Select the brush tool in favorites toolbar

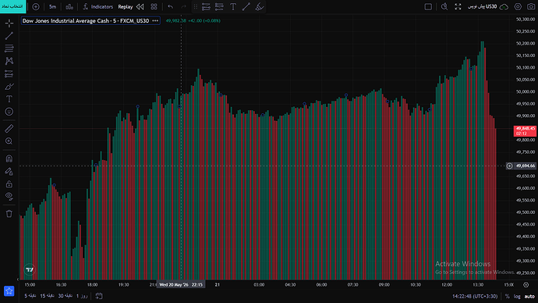(260, 6)
